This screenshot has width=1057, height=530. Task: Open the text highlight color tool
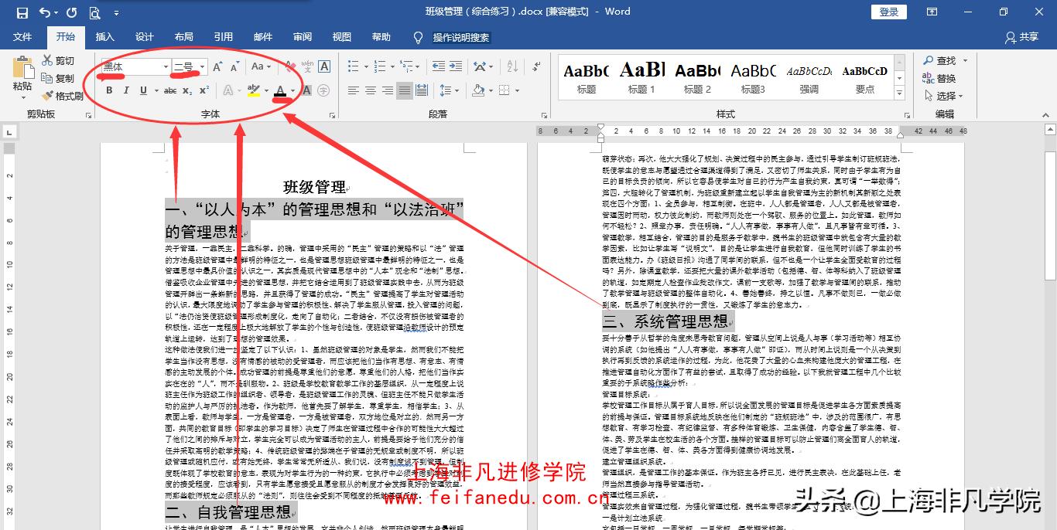(x=254, y=90)
